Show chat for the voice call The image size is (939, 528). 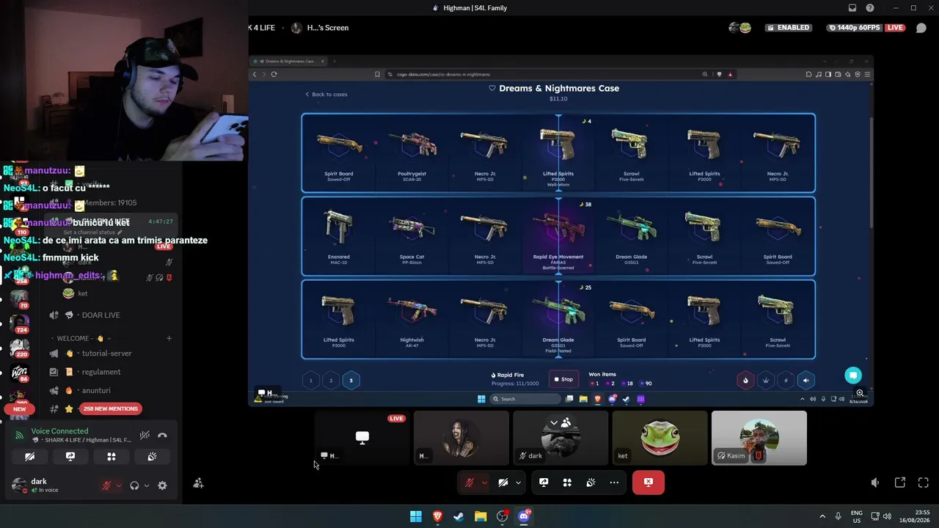[x=921, y=28]
